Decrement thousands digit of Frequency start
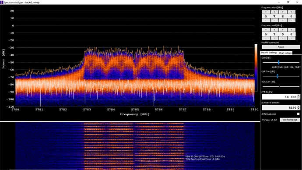 click(x=266, y=20)
